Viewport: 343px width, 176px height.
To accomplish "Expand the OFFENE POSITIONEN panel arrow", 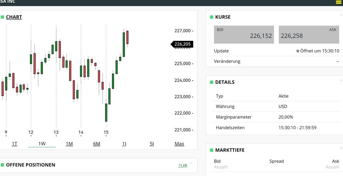I will pos(191,163).
